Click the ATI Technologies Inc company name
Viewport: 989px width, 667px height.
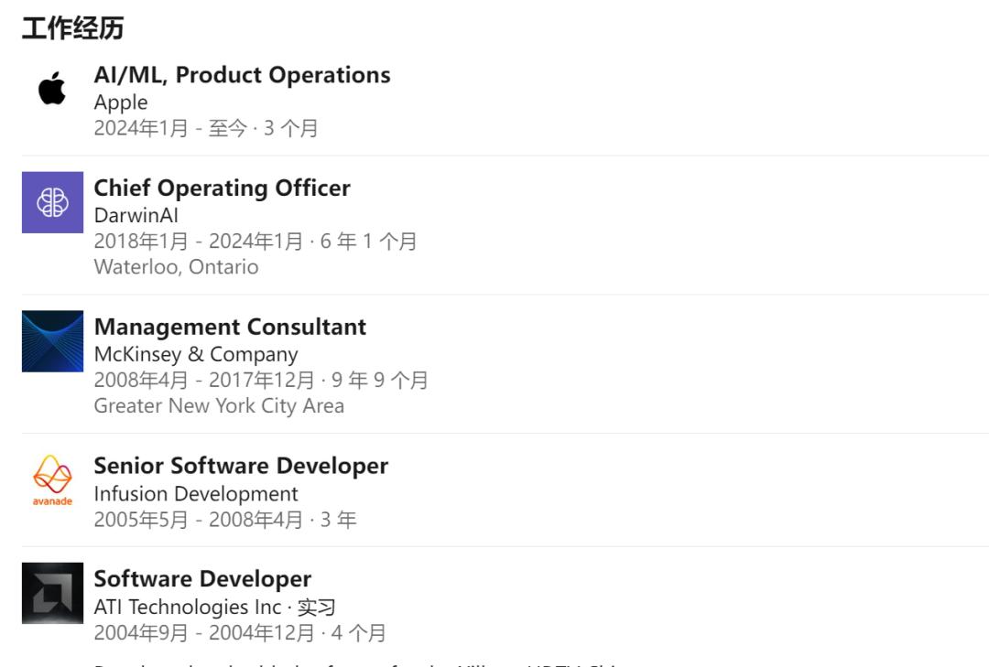[187, 608]
